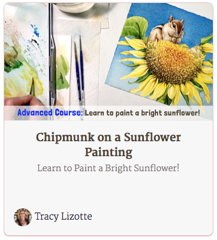The width and height of the screenshot is (217, 240).
Task: Click the metal ruler edge beside the palette
Action: tap(52, 60)
